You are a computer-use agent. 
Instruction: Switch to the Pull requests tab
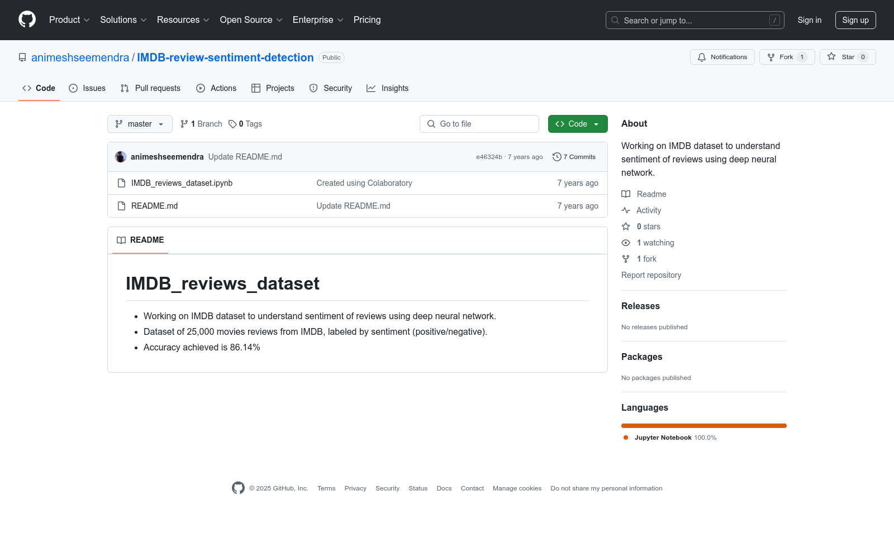(150, 88)
